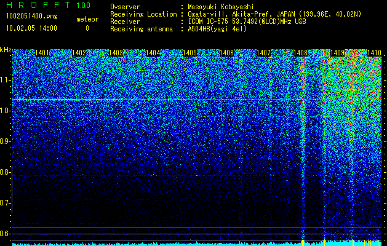Click the 0.7 kHz axis label
The image size is (387, 246).
6,203
